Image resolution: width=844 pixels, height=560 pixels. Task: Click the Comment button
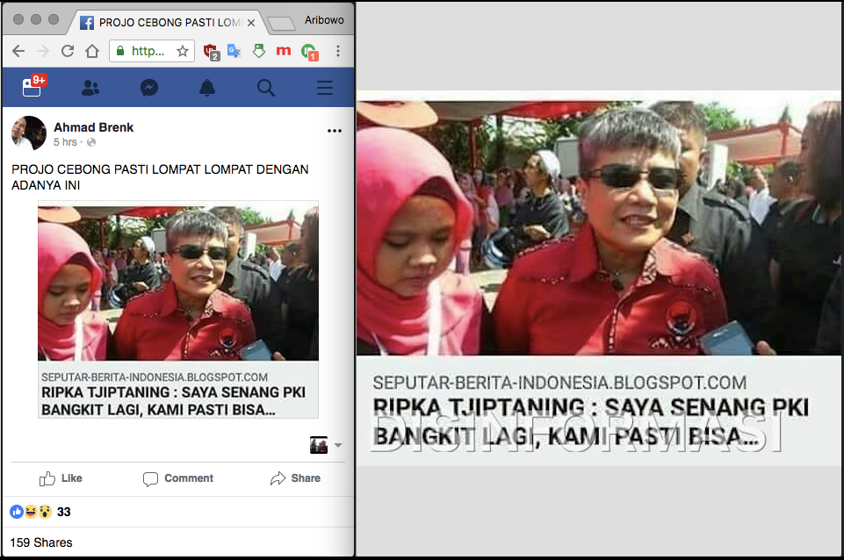coord(178,478)
